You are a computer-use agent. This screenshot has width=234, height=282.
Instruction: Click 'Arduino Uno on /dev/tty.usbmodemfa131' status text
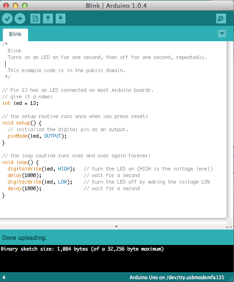[x=177, y=277]
